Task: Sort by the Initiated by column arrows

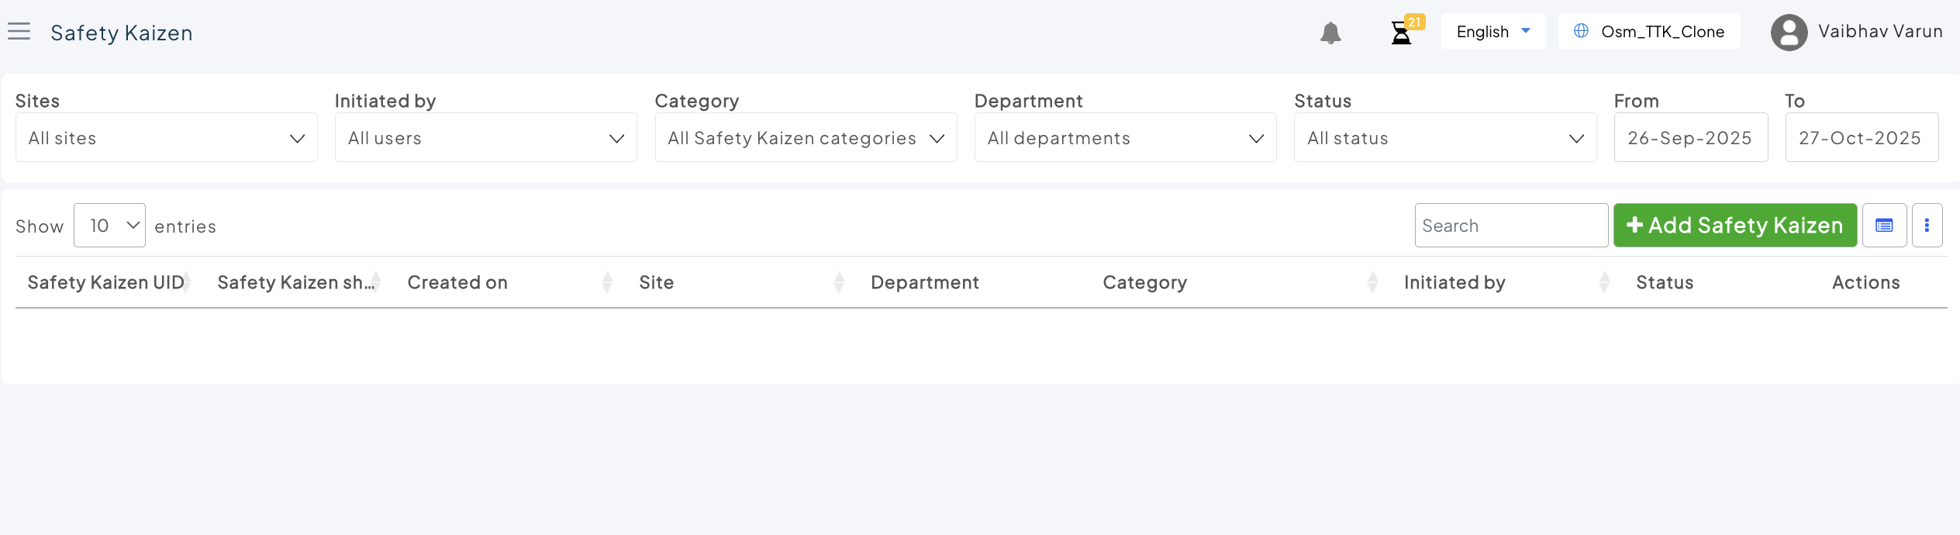Action: pyautogui.click(x=1604, y=282)
